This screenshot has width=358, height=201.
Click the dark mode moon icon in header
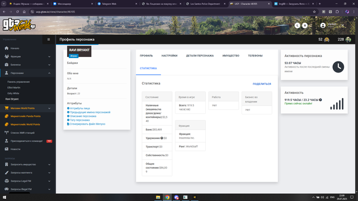click(x=297, y=26)
